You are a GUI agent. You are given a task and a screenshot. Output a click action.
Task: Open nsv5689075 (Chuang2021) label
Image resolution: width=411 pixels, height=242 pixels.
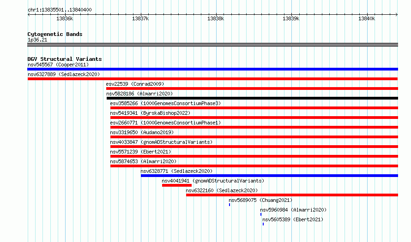point(260,200)
